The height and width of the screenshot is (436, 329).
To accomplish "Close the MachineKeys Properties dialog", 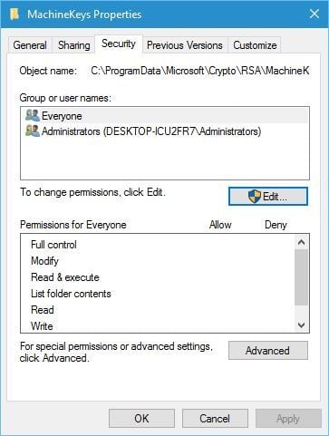I will [x=314, y=14].
